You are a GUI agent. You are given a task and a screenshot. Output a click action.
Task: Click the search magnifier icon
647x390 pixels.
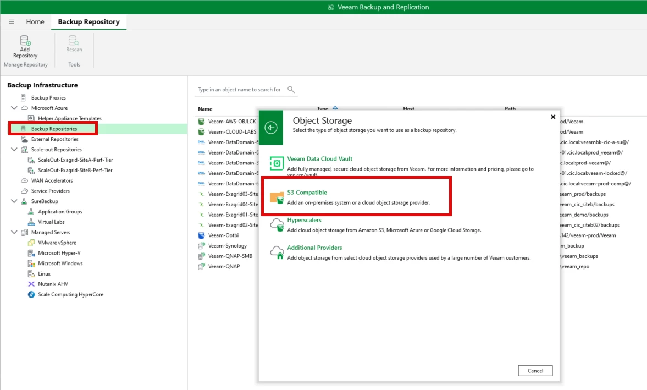pyautogui.click(x=291, y=90)
